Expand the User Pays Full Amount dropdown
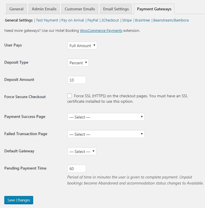Screen dimensions: 205x208 tap(82, 45)
